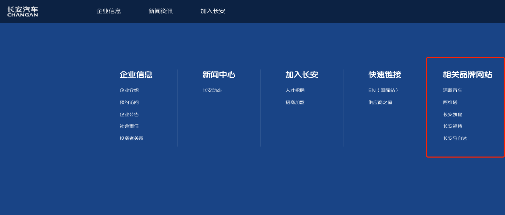Open the 长安动态 link
The height and width of the screenshot is (215, 505).
[x=212, y=91]
